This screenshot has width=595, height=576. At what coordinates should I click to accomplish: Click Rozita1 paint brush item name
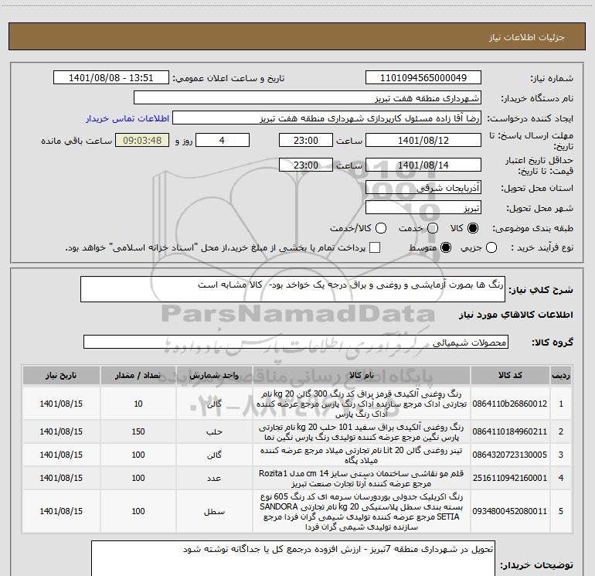tap(362, 478)
